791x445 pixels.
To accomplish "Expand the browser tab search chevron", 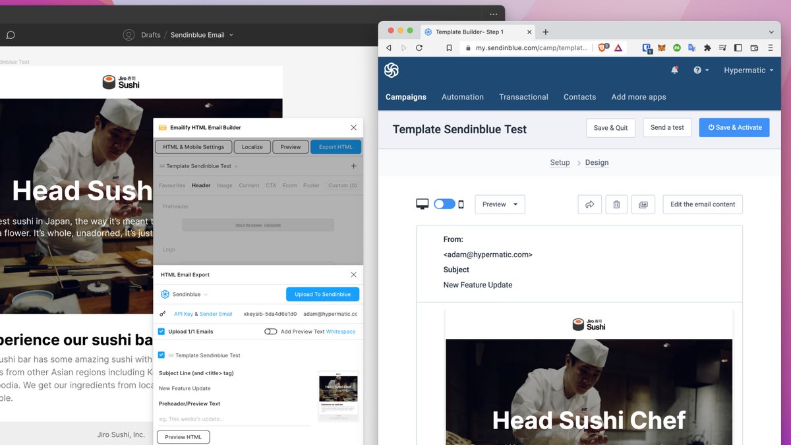I will (x=771, y=32).
